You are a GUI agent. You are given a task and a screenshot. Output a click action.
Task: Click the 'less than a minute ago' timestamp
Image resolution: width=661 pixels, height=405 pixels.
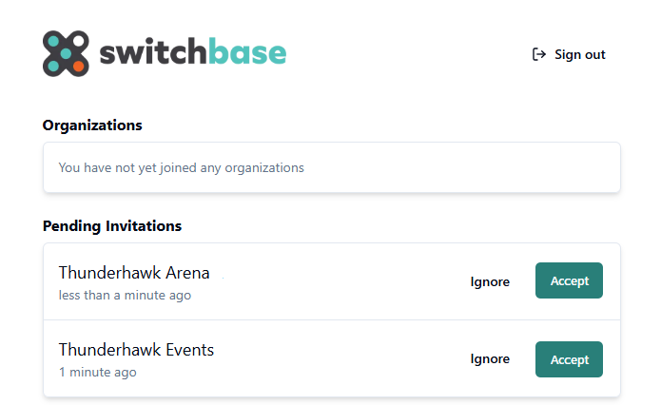coord(125,296)
